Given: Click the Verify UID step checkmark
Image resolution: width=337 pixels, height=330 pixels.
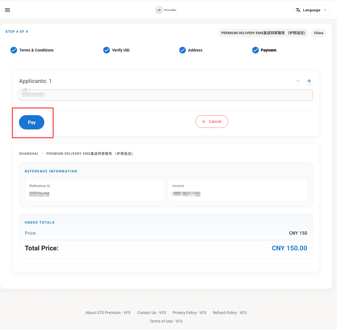Looking at the screenshot, I should 107,50.
